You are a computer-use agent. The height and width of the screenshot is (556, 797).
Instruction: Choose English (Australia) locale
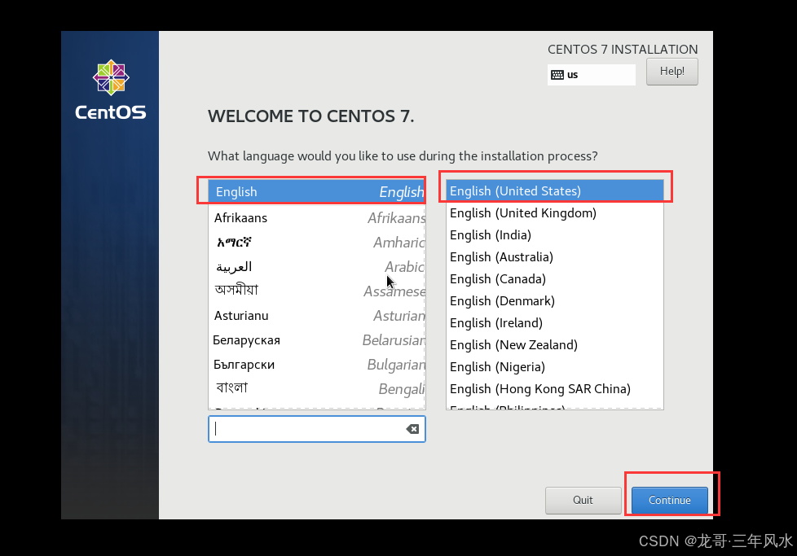tap(555, 257)
